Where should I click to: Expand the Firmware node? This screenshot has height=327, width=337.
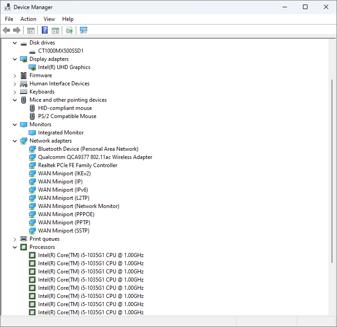coord(15,76)
